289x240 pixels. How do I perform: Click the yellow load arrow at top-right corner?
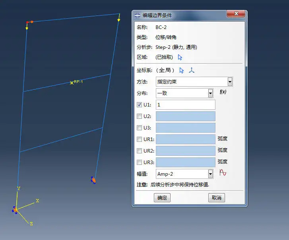click(x=119, y=18)
